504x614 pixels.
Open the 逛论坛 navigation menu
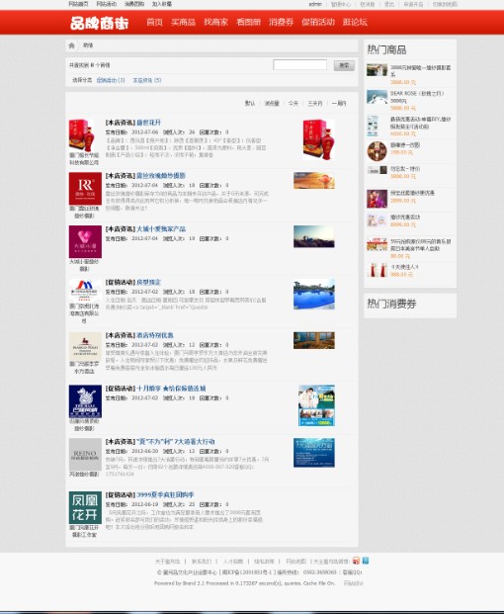[355, 22]
